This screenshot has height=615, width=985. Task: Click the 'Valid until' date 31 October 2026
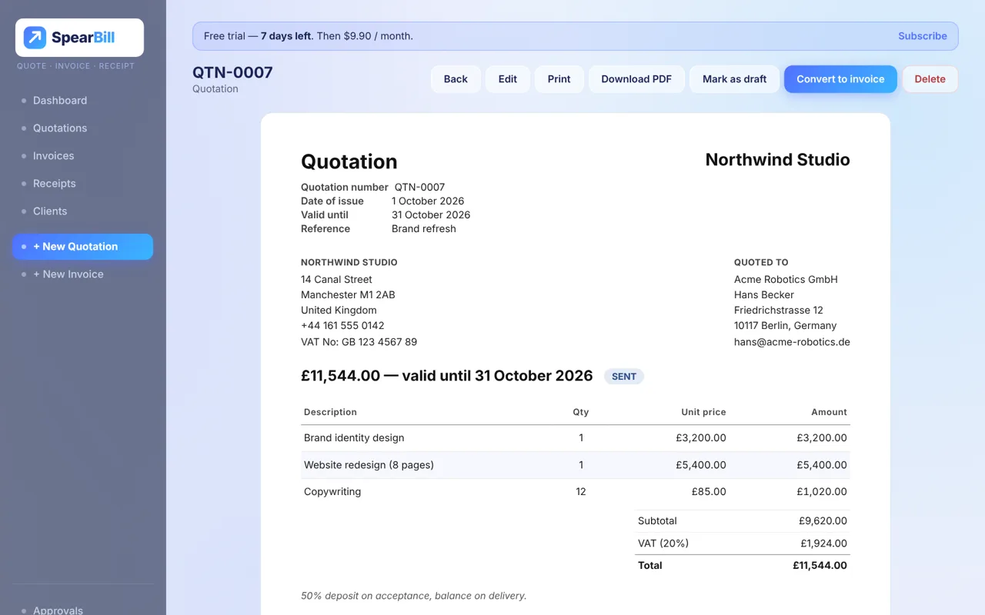[431, 215]
